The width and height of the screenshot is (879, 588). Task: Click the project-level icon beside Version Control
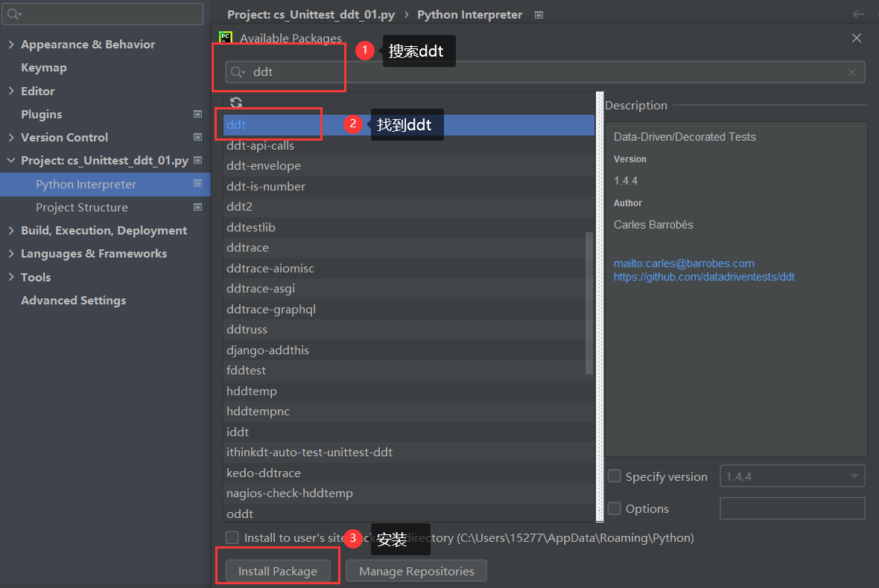pyautogui.click(x=197, y=138)
